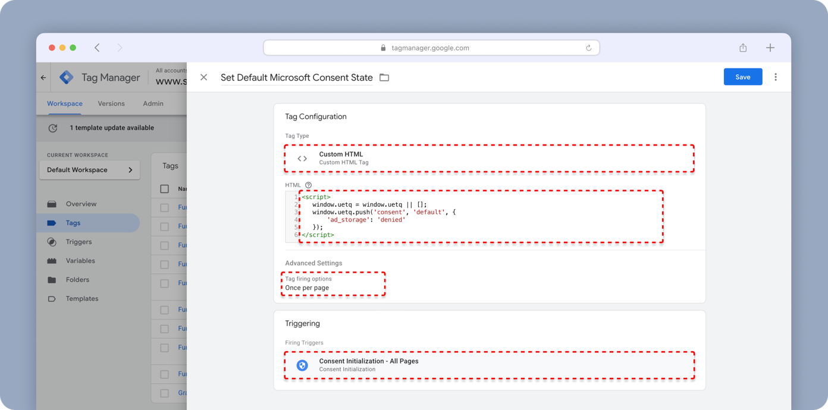
Task: Click the template update refresh icon
Action: pyautogui.click(x=53, y=128)
